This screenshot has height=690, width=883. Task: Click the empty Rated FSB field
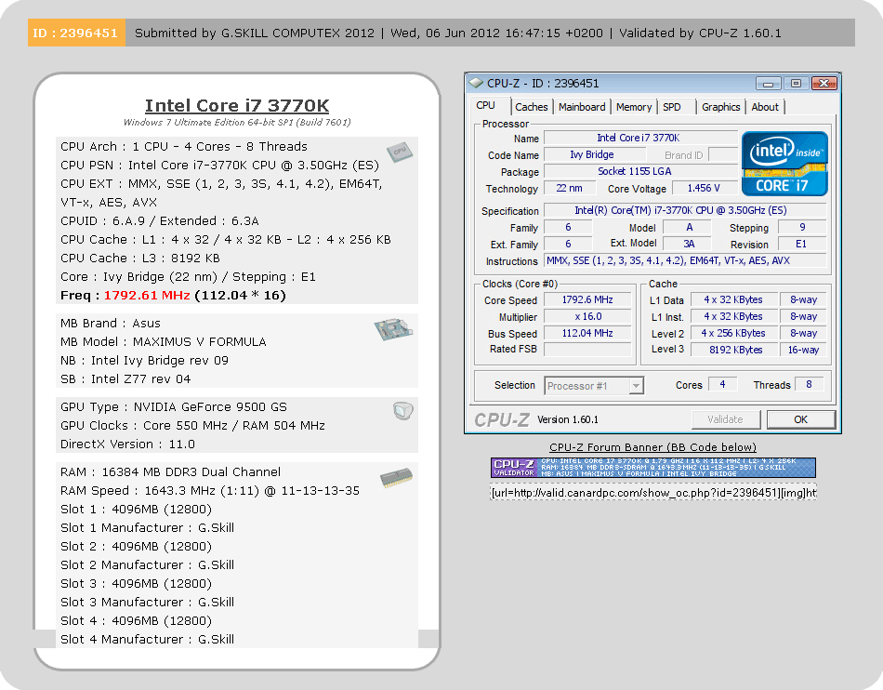pyautogui.click(x=587, y=350)
